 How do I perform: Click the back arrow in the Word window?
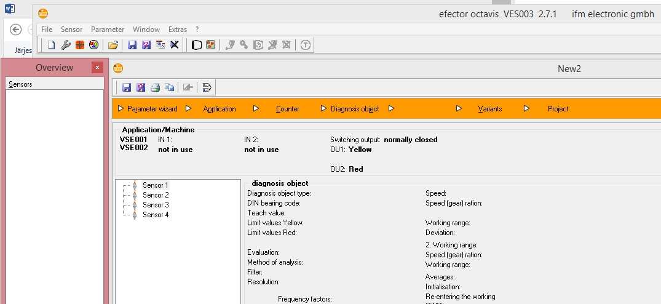(x=15, y=30)
